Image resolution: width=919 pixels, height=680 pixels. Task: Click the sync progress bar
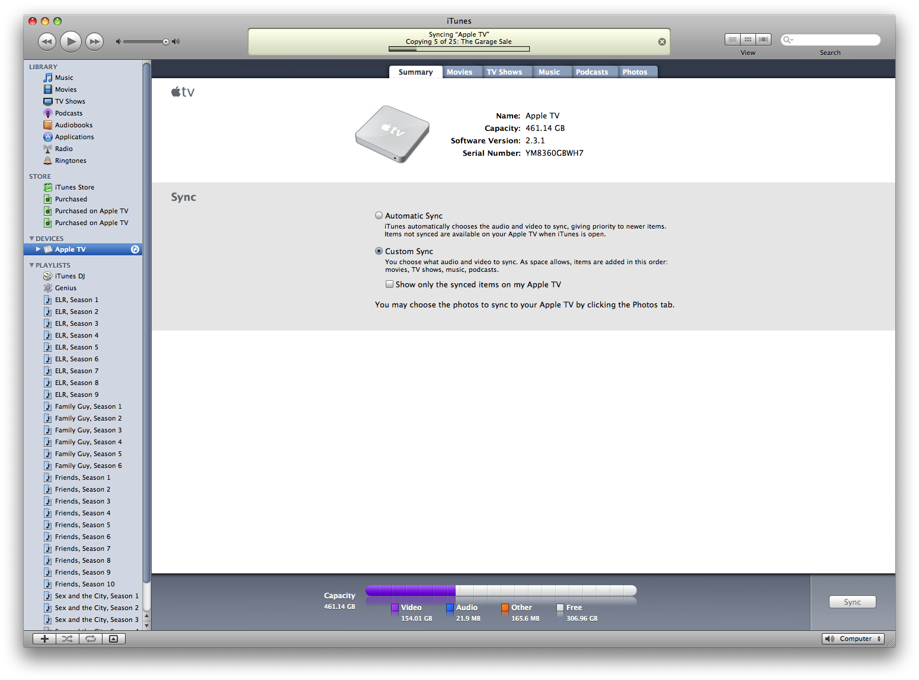click(x=459, y=49)
